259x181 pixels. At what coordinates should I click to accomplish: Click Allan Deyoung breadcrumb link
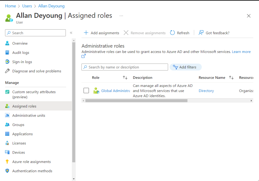[51, 6]
